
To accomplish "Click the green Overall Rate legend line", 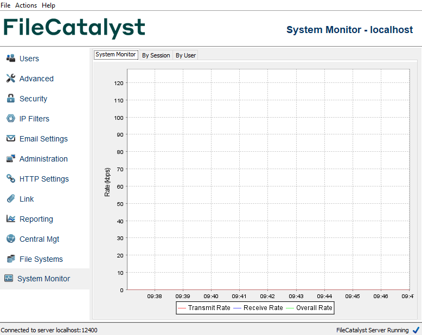I will 290,308.
